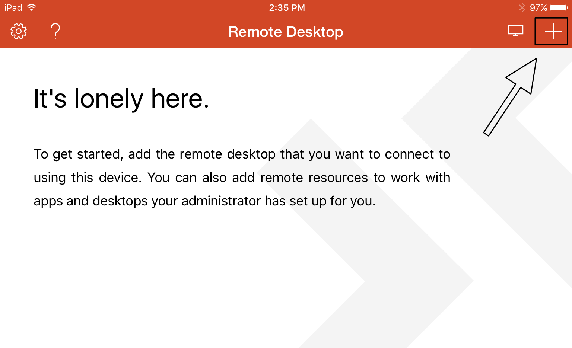Tap the 2:35 PM clock
This screenshot has width=572, height=348.
(287, 8)
